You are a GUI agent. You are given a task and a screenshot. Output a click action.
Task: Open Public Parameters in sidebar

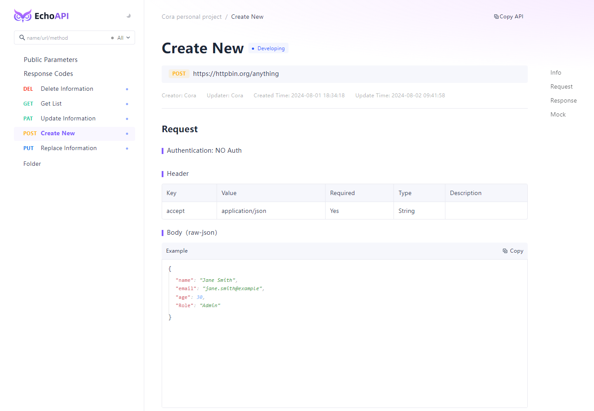pos(51,60)
